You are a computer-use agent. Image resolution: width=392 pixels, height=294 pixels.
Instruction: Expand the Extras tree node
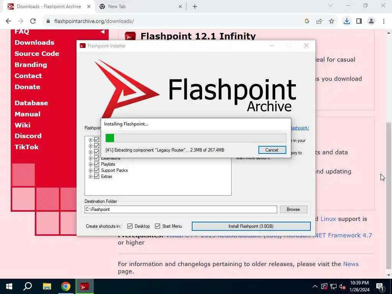click(x=90, y=176)
